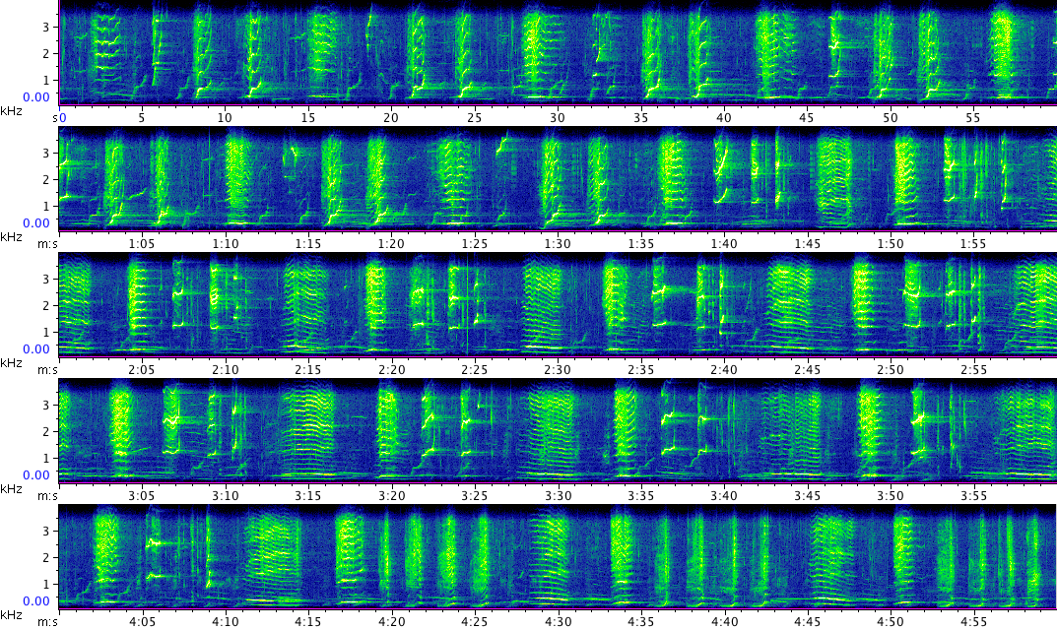Click the 2:15 time axis marker

(x=308, y=369)
